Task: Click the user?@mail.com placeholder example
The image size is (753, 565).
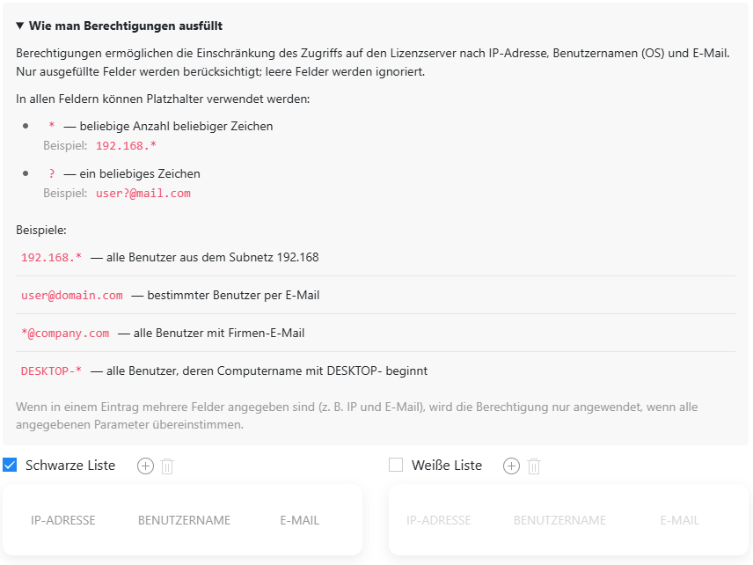Action: click(143, 193)
